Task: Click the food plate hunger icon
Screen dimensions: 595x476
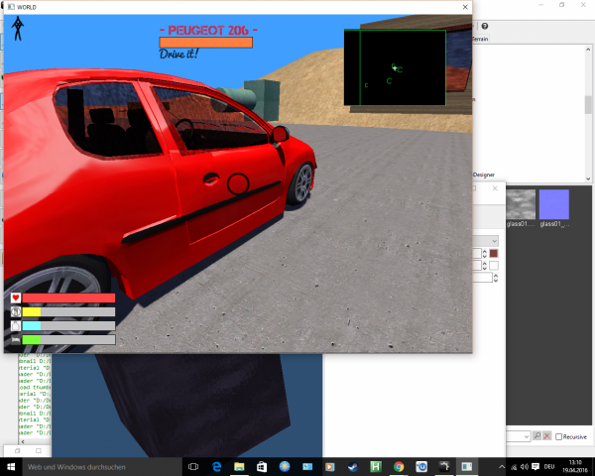Action: (x=16, y=311)
